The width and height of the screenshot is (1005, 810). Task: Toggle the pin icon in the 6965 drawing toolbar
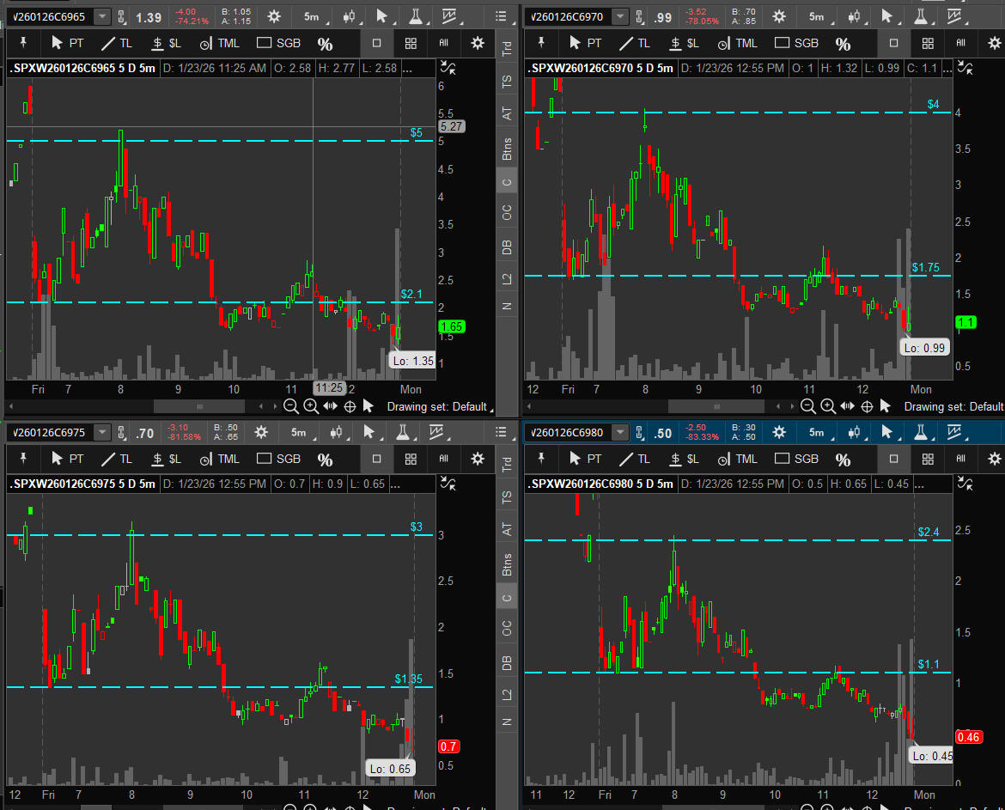click(x=24, y=43)
